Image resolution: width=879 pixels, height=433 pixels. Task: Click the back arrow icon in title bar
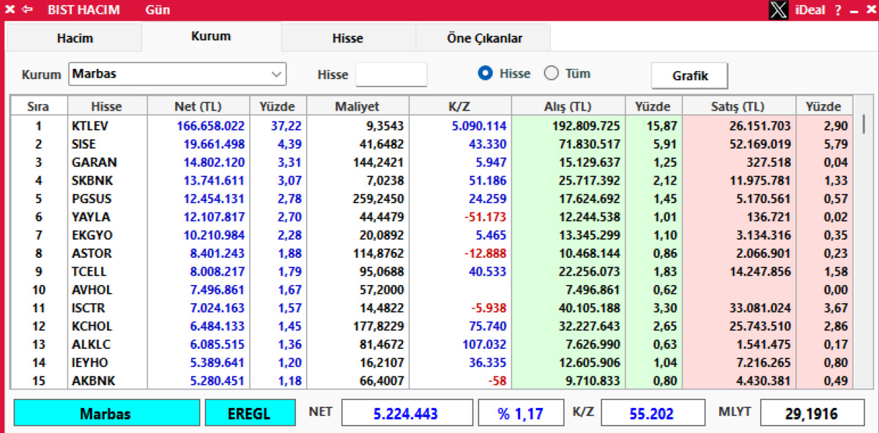(27, 10)
